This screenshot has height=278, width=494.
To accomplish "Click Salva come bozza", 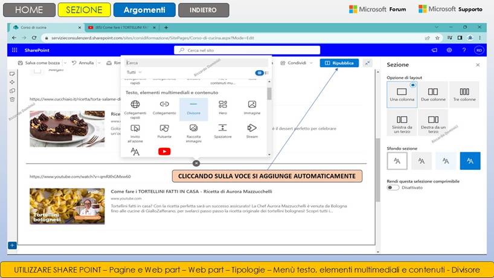I will click(39, 63).
